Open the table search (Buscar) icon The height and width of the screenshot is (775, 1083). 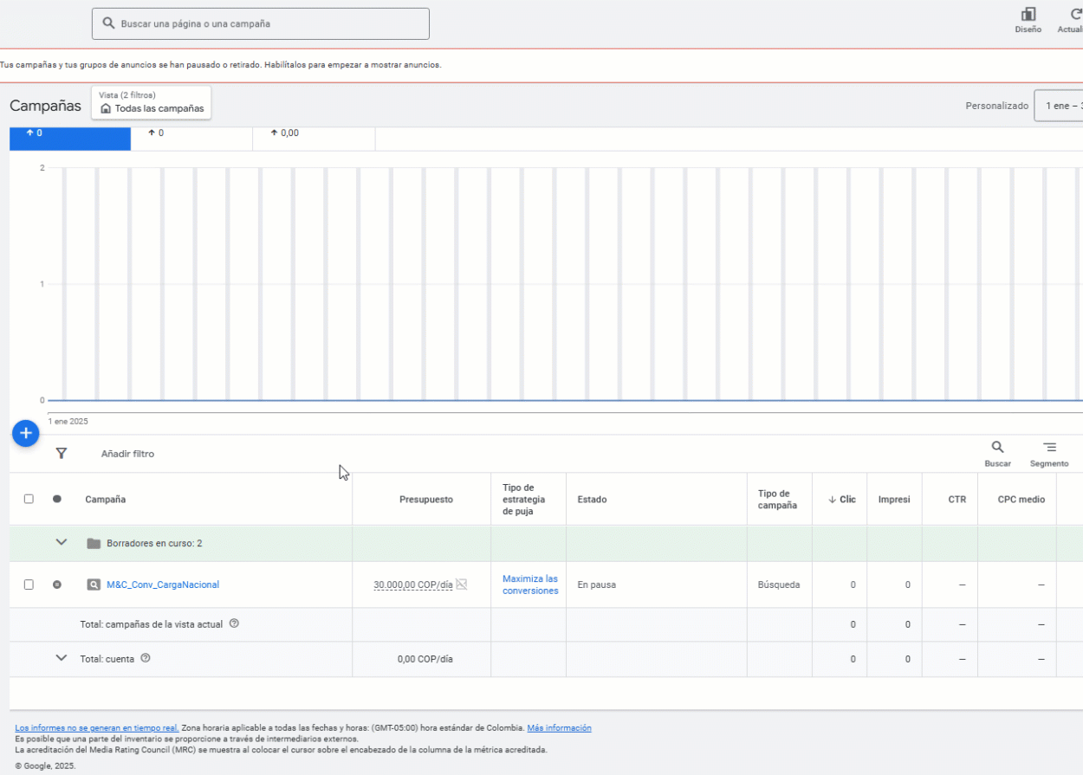[x=997, y=448]
